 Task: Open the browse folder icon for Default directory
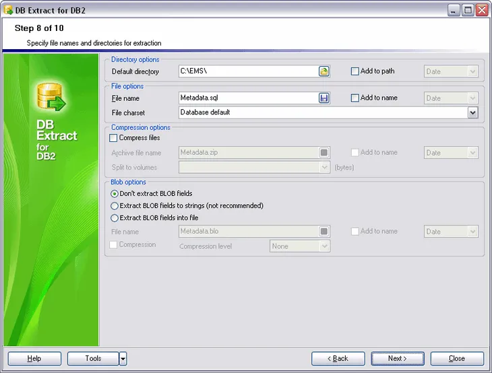point(324,71)
